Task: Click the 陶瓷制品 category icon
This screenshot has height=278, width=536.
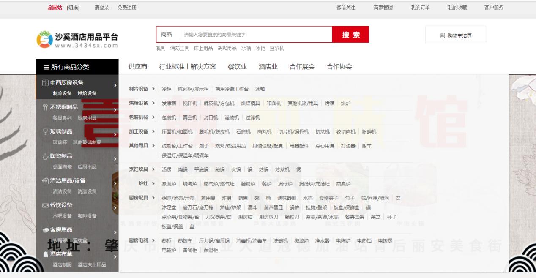Action: (46, 157)
